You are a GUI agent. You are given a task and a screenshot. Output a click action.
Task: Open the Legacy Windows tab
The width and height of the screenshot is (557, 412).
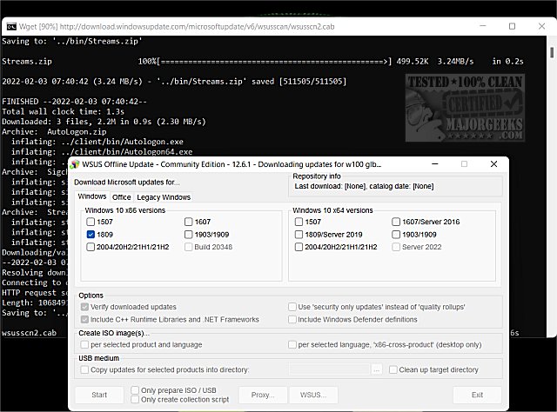point(164,197)
